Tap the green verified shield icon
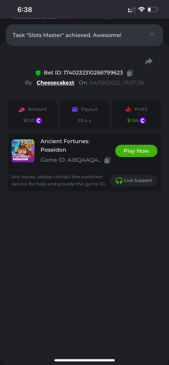 point(38,73)
